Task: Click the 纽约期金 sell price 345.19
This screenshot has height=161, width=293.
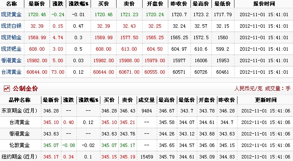Action: (x=127, y=157)
